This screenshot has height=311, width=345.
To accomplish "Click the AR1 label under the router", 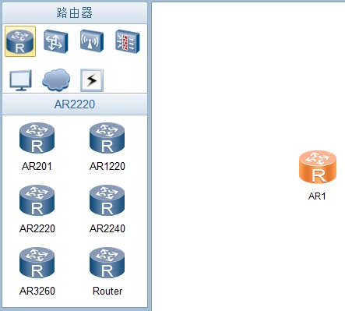I will click(317, 196).
